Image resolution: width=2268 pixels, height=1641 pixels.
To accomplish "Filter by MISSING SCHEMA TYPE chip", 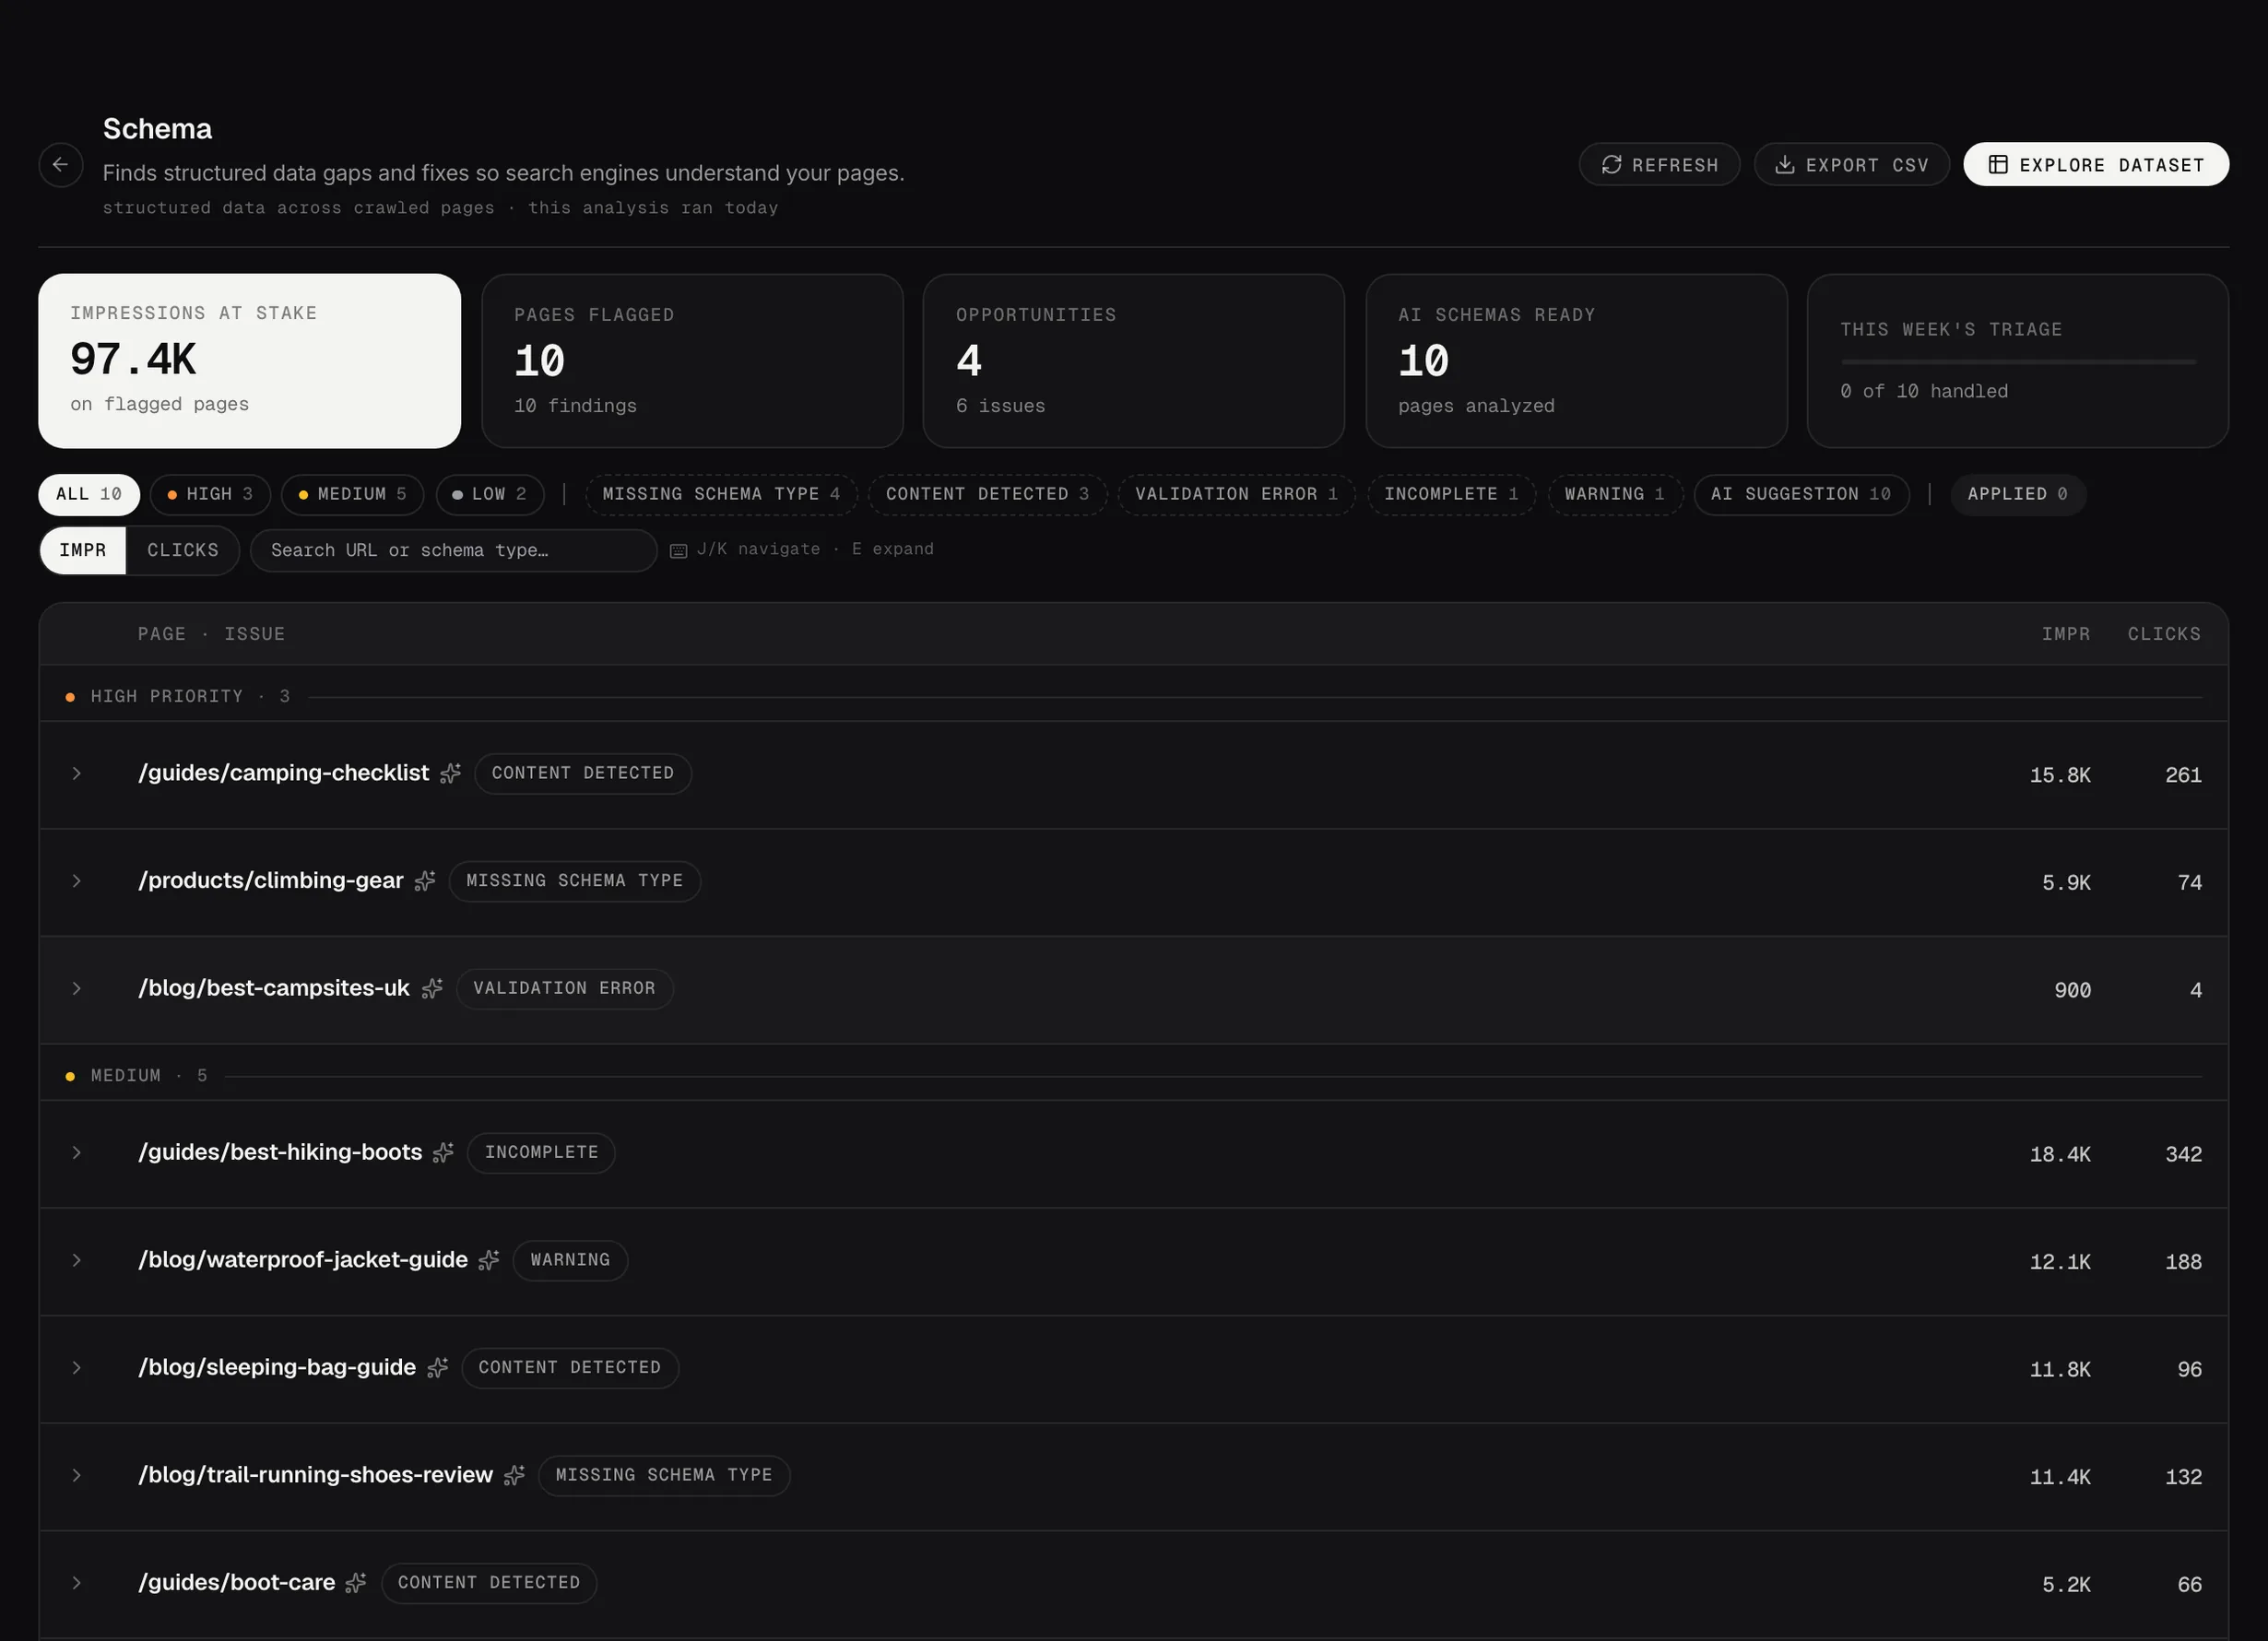I will pyautogui.click(x=721, y=495).
